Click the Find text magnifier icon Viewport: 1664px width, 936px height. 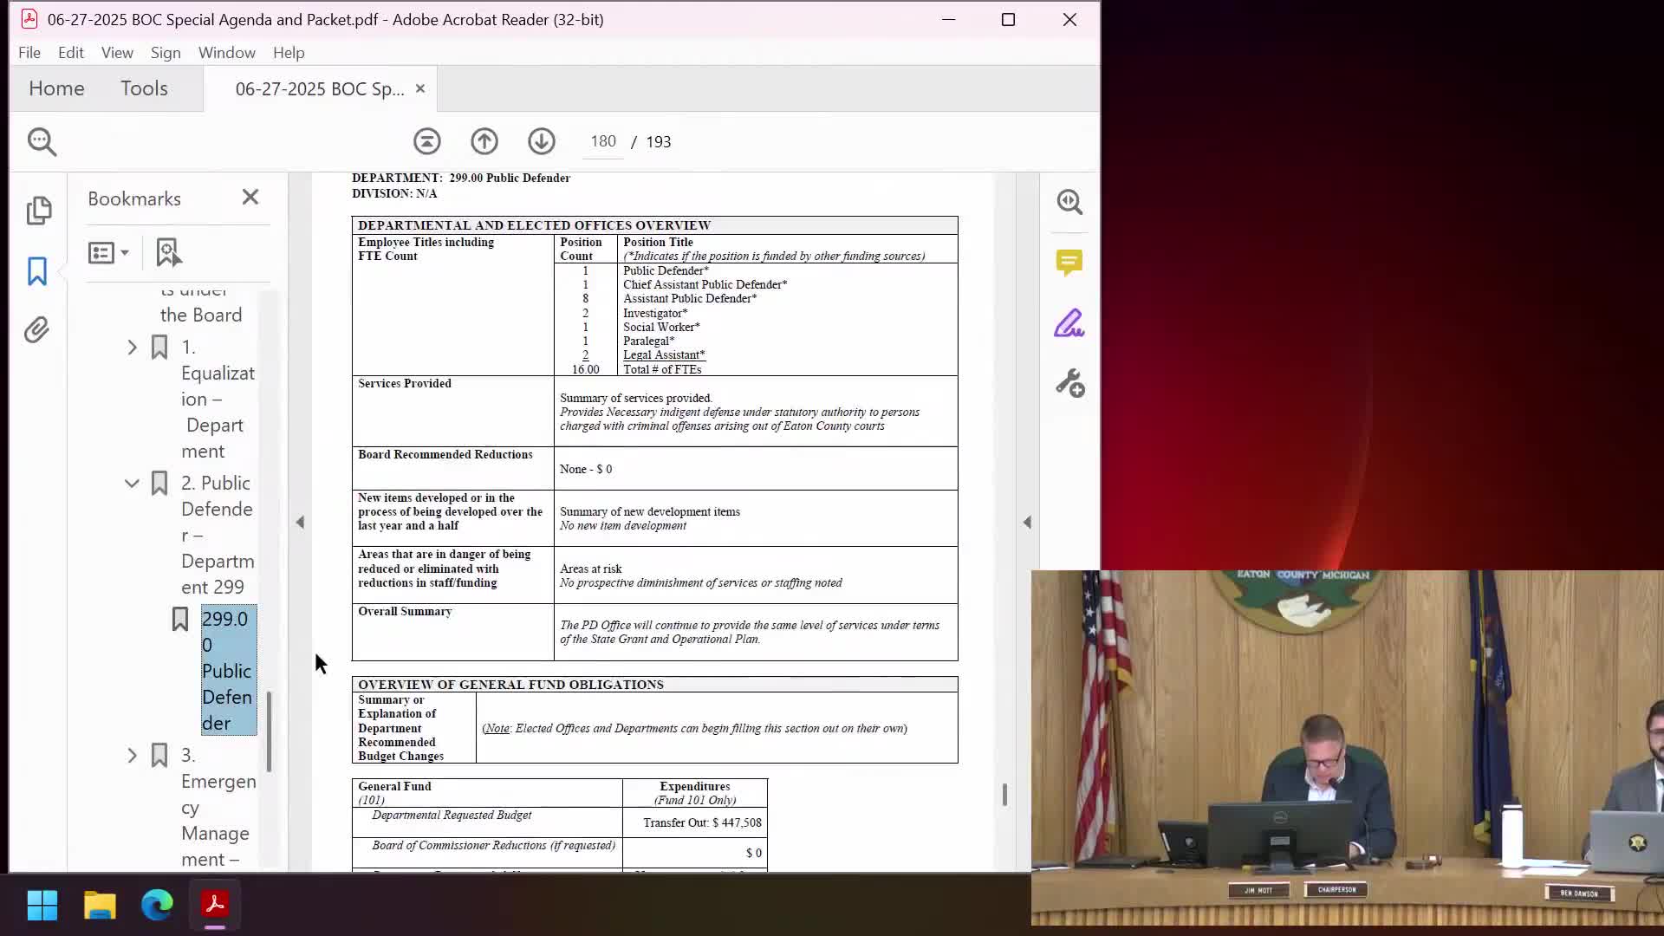pyautogui.click(x=42, y=141)
